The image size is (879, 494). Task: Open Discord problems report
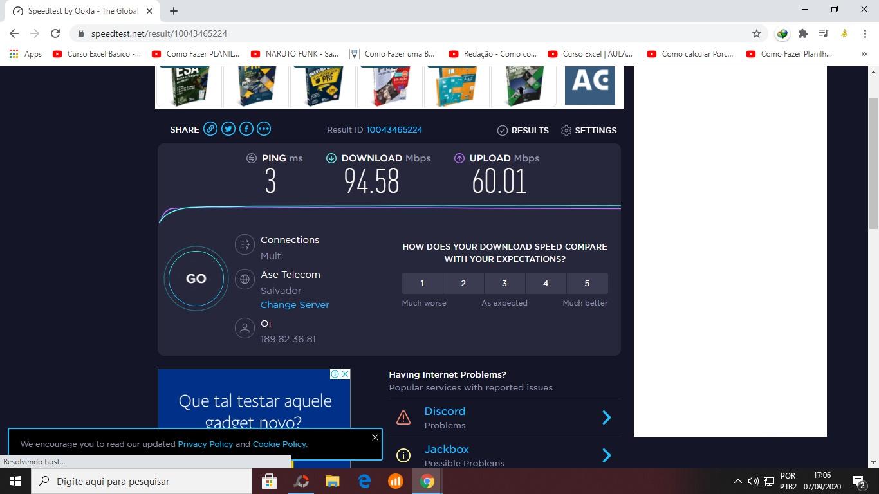click(445, 411)
